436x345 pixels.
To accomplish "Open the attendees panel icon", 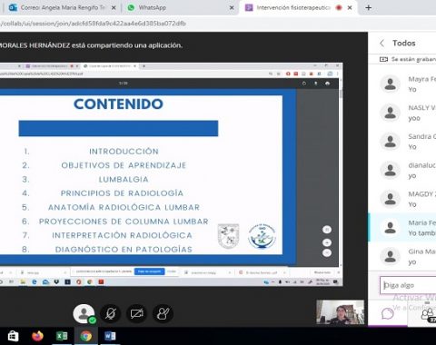I will (x=428, y=313).
